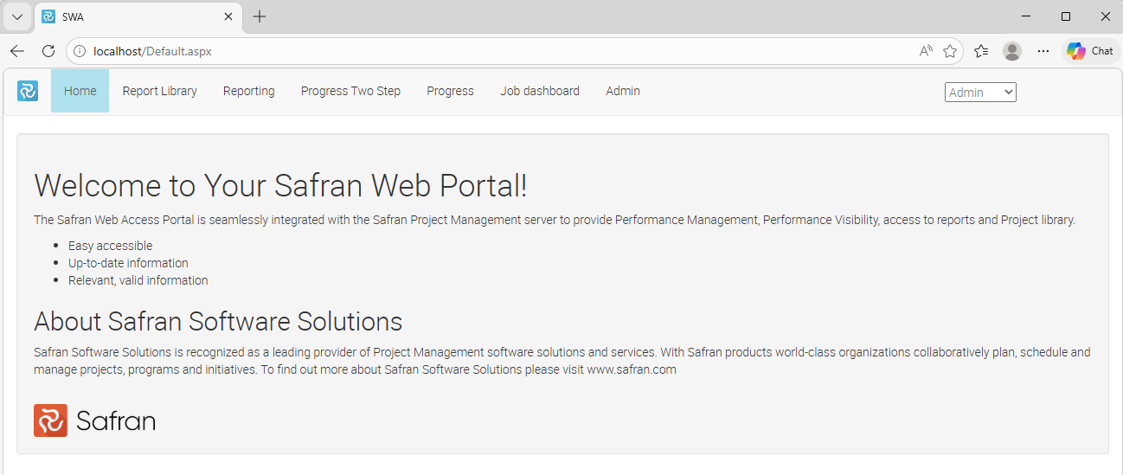Minimize the browser window
The image size is (1123, 475).
tap(1026, 16)
